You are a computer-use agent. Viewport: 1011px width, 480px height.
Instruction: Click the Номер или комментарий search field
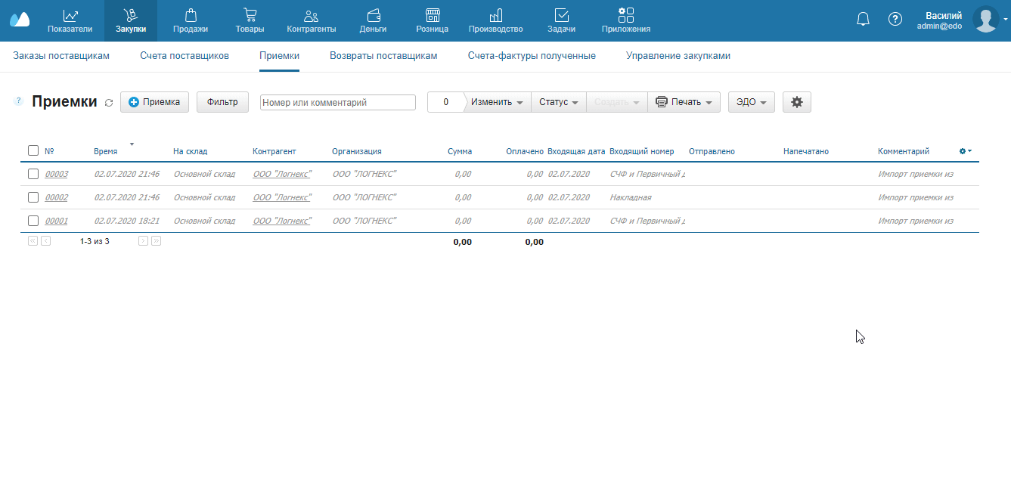[x=337, y=102]
